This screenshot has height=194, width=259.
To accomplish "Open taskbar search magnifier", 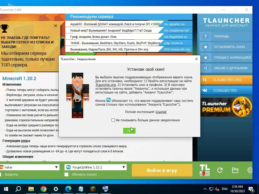I will click(x=18, y=189).
